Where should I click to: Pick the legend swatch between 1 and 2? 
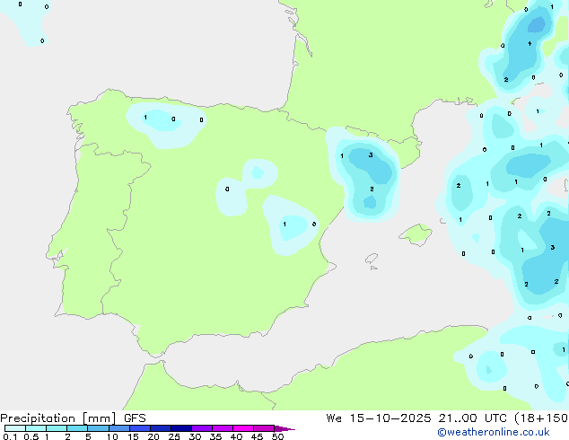[x=57, y=428]
